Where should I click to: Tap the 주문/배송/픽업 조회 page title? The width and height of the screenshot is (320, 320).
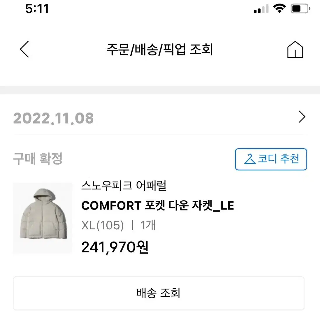[160, 49]
